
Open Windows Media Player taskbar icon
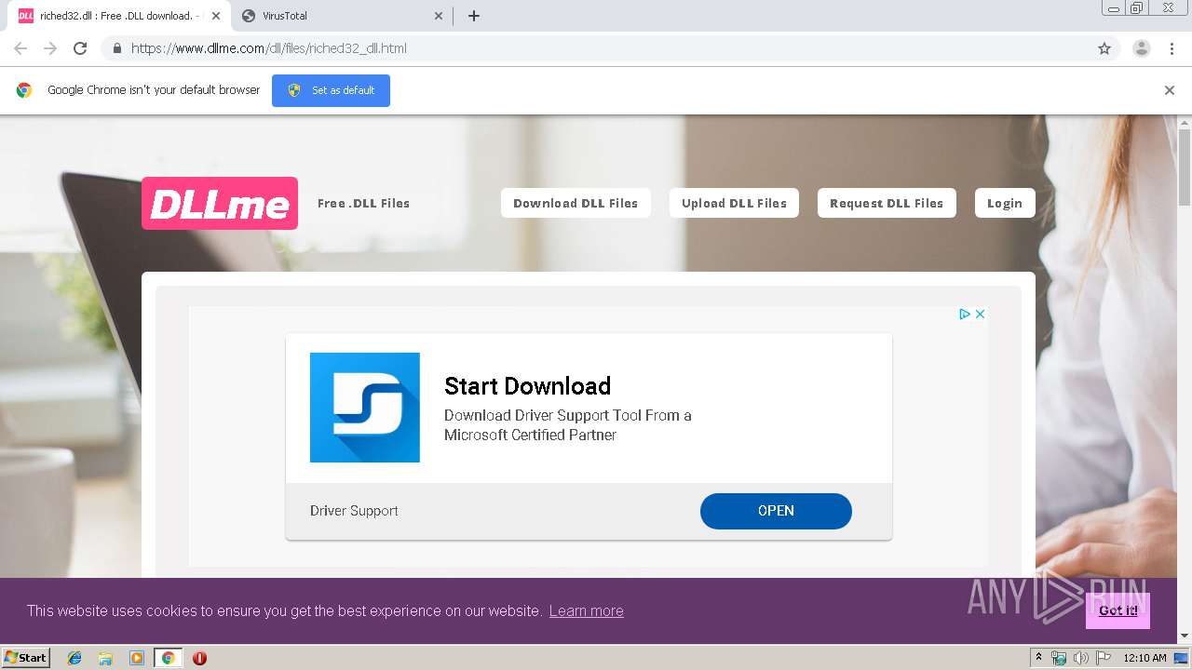(137, 658)
